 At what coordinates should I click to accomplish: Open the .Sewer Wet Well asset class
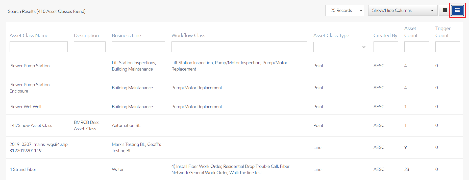click(x=26, y=107)
